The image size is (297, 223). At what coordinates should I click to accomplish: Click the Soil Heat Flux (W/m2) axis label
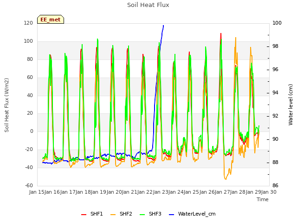point(6,105)
